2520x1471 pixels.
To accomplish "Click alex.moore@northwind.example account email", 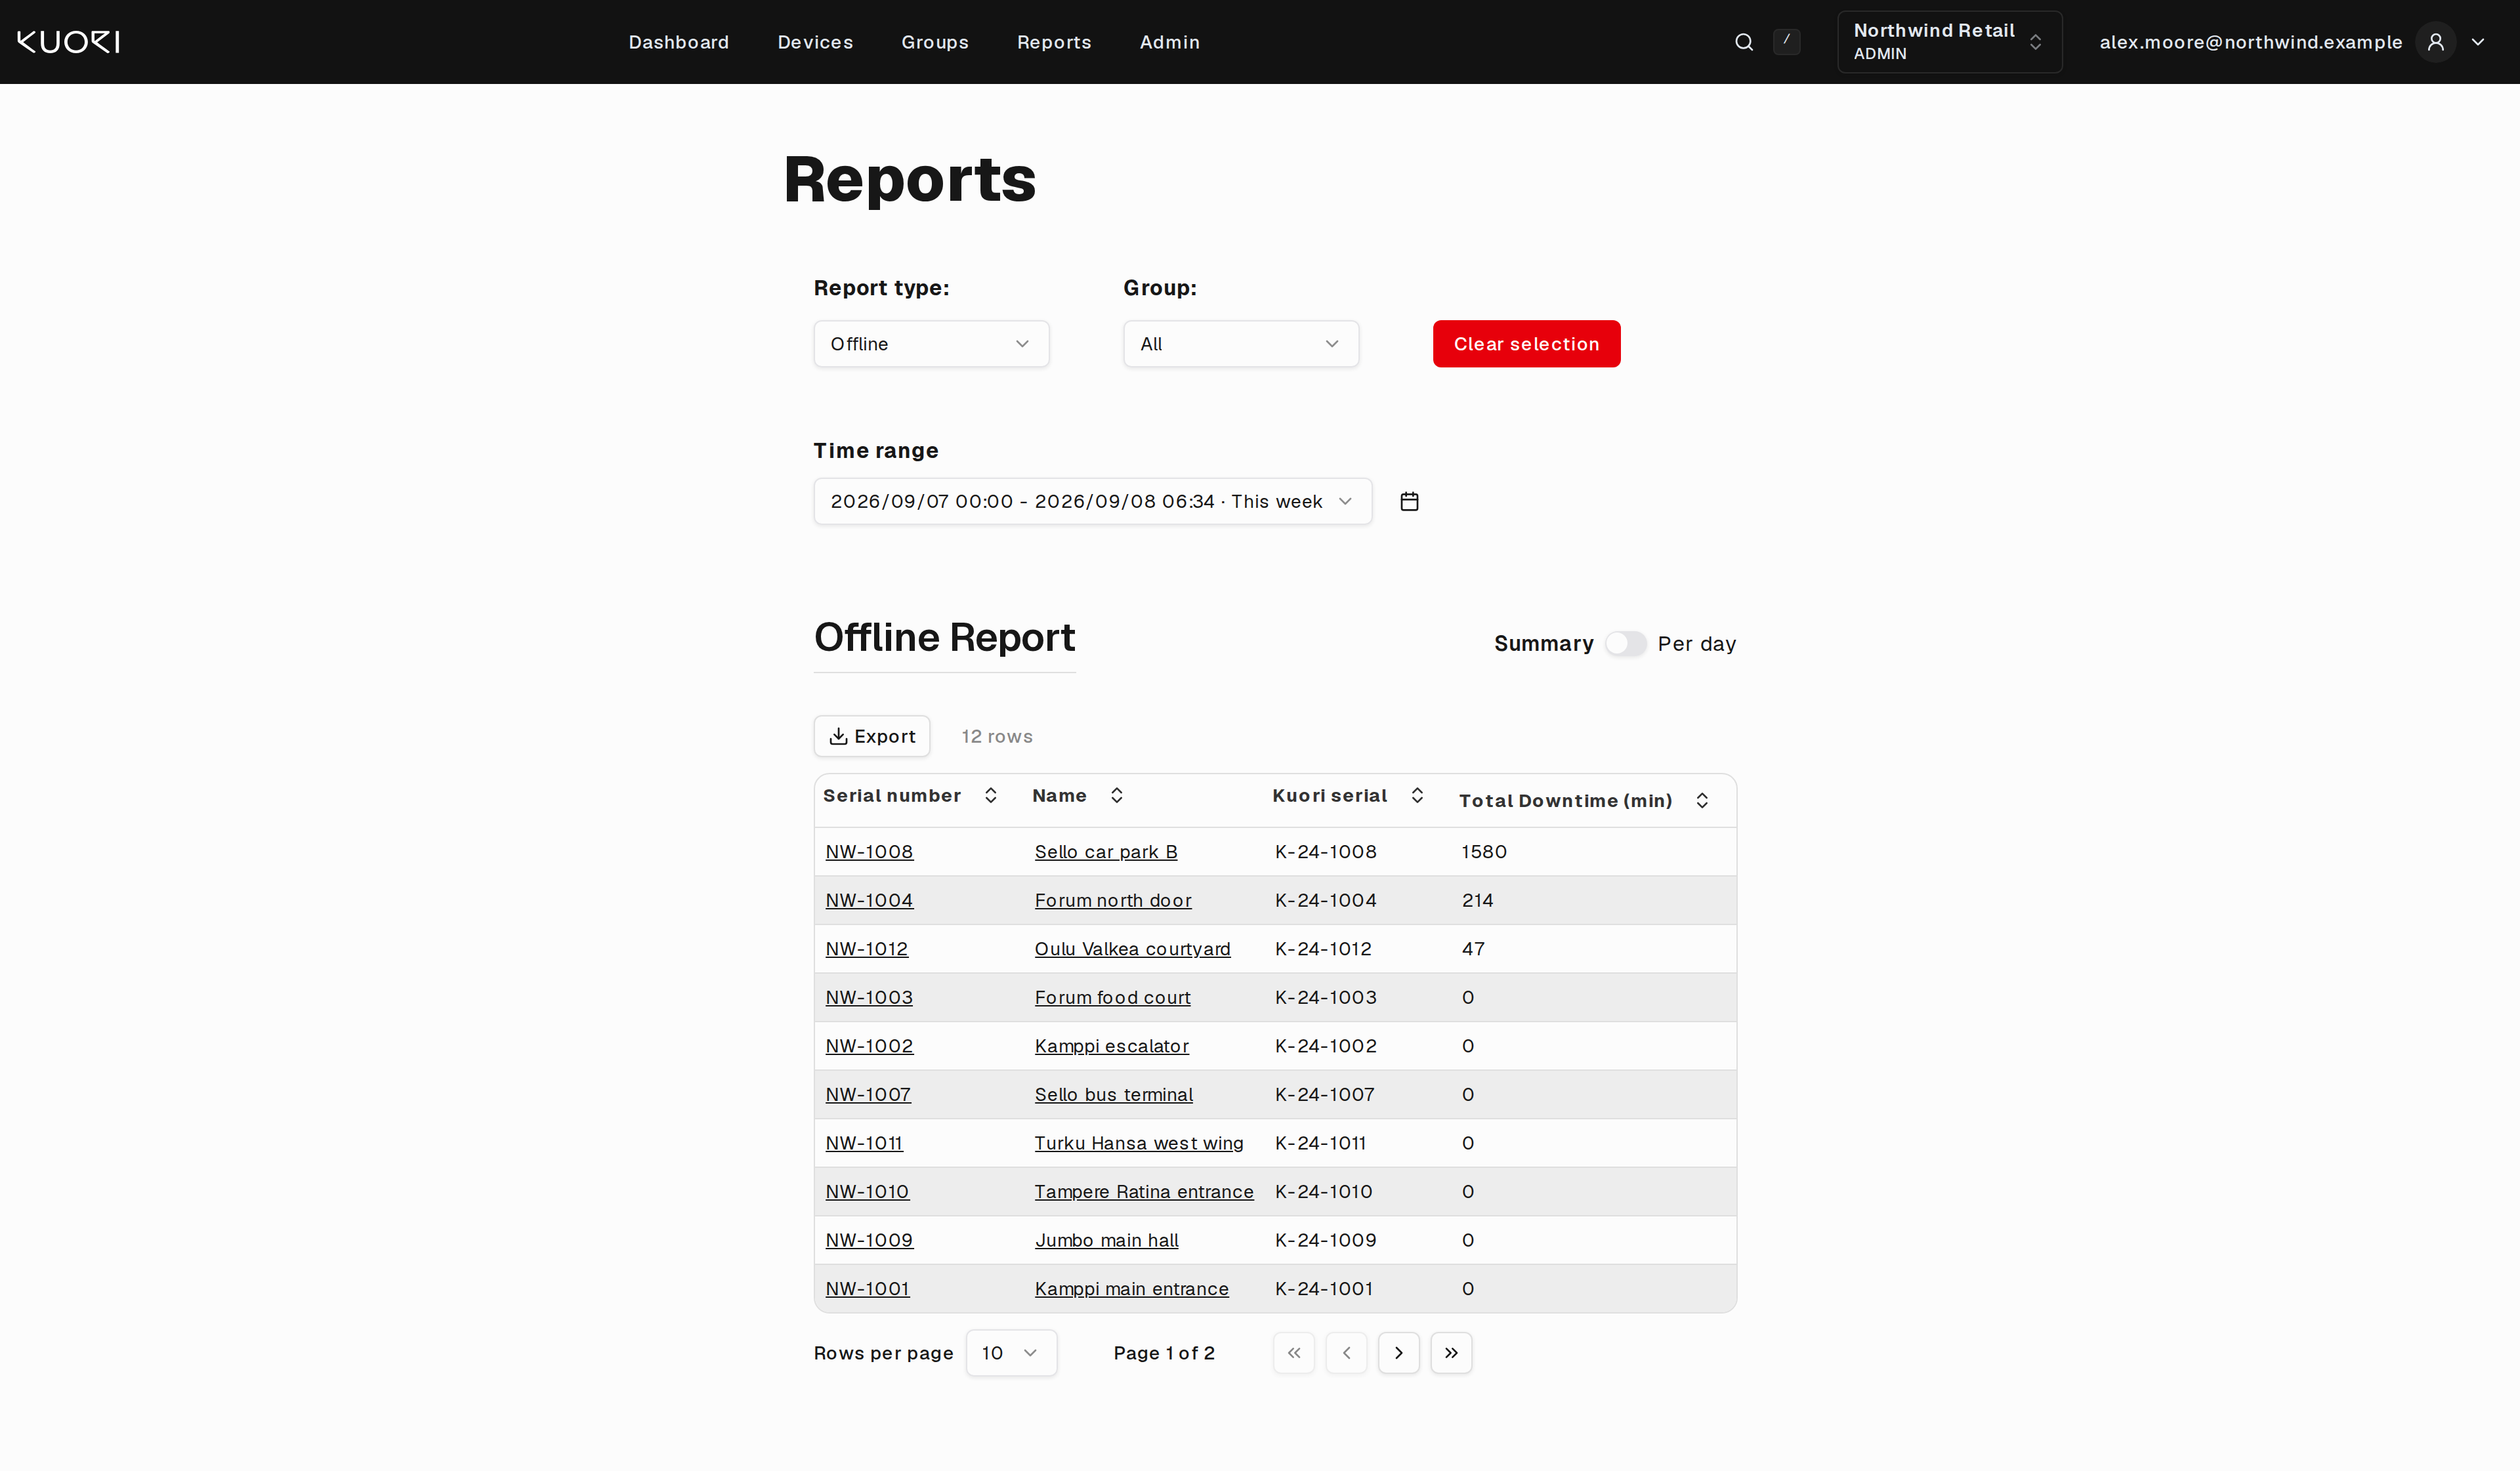I will 2251,42.
